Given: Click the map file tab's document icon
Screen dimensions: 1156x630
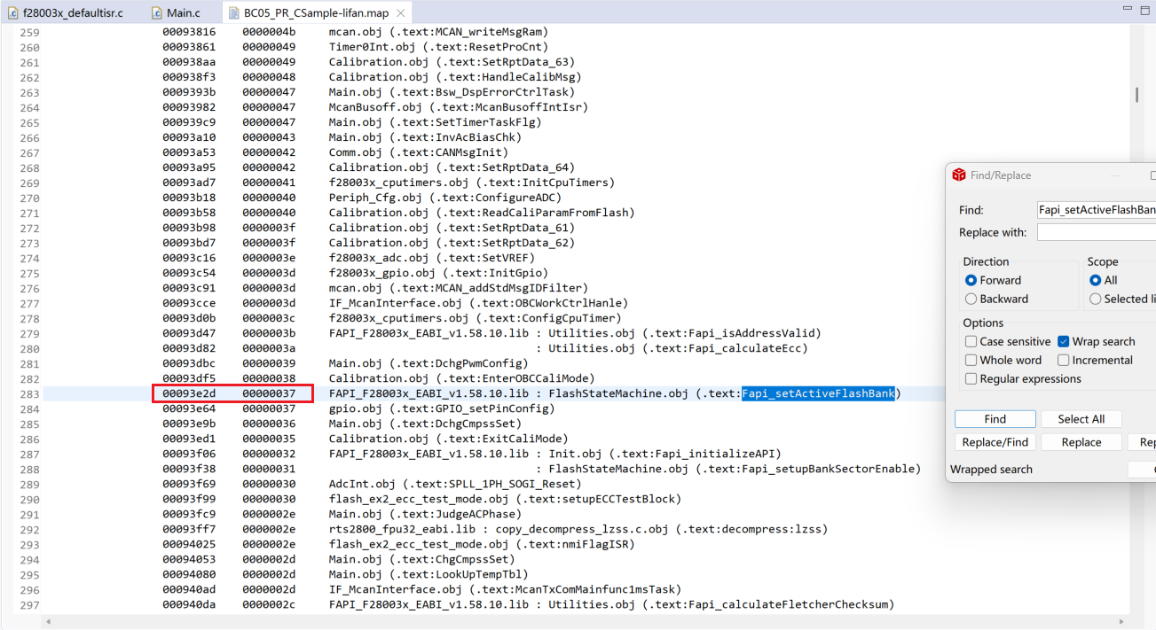Looking at the screenshot, I should coord(233,13).
